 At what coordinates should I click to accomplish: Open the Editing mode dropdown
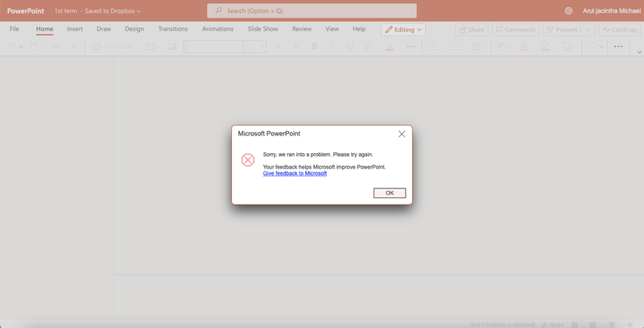[x=403, y=30]
